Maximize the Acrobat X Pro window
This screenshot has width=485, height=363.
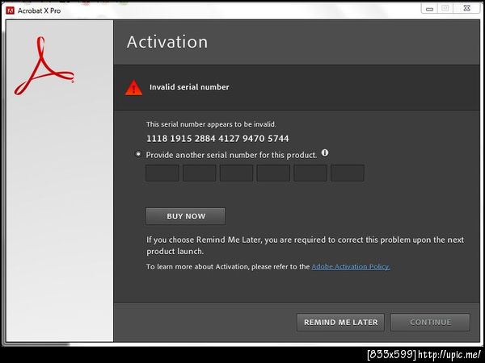(x=445, y=8)
